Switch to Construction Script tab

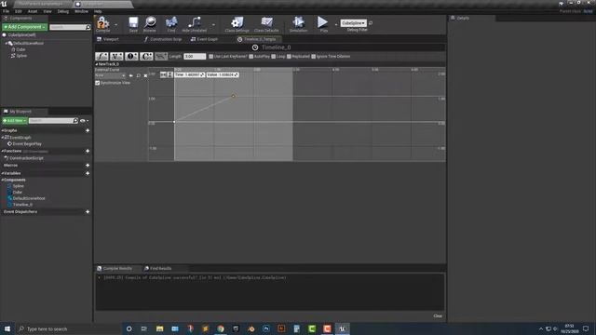[x=163, y=39]
